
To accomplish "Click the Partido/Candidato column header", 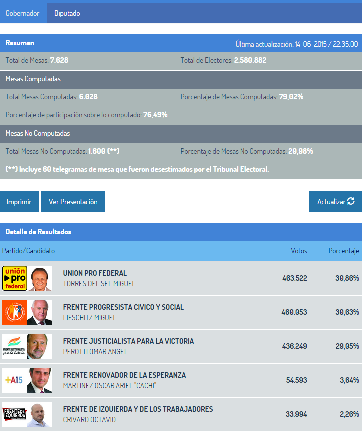I will click(x=28, y=251).
